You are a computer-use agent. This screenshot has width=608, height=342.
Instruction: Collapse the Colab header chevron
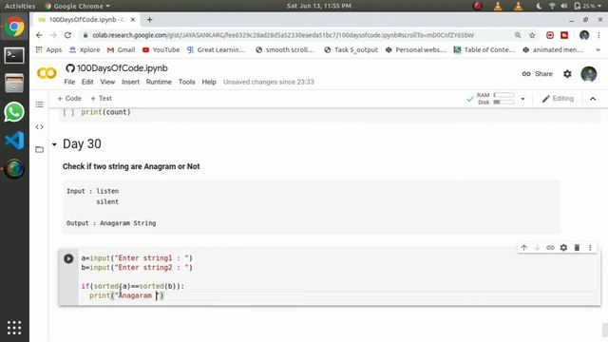(593, 99)
